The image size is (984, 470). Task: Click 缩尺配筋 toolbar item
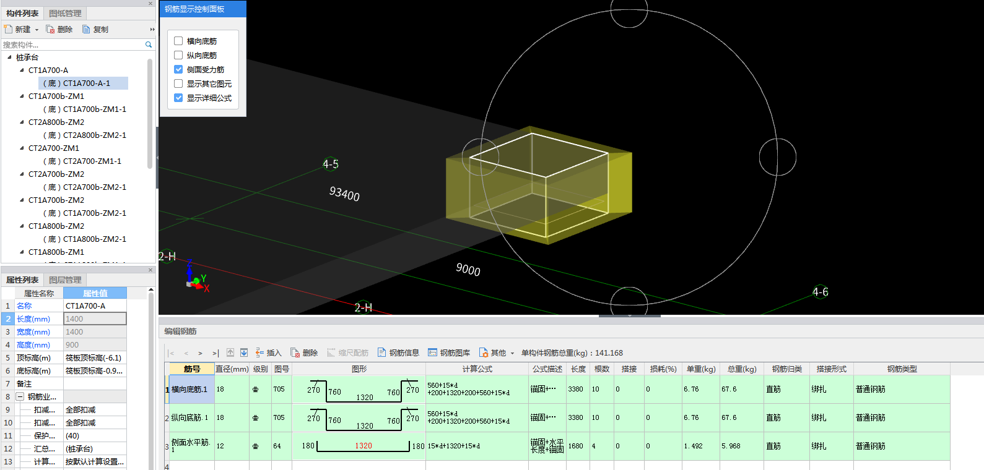tap(348, 352)
